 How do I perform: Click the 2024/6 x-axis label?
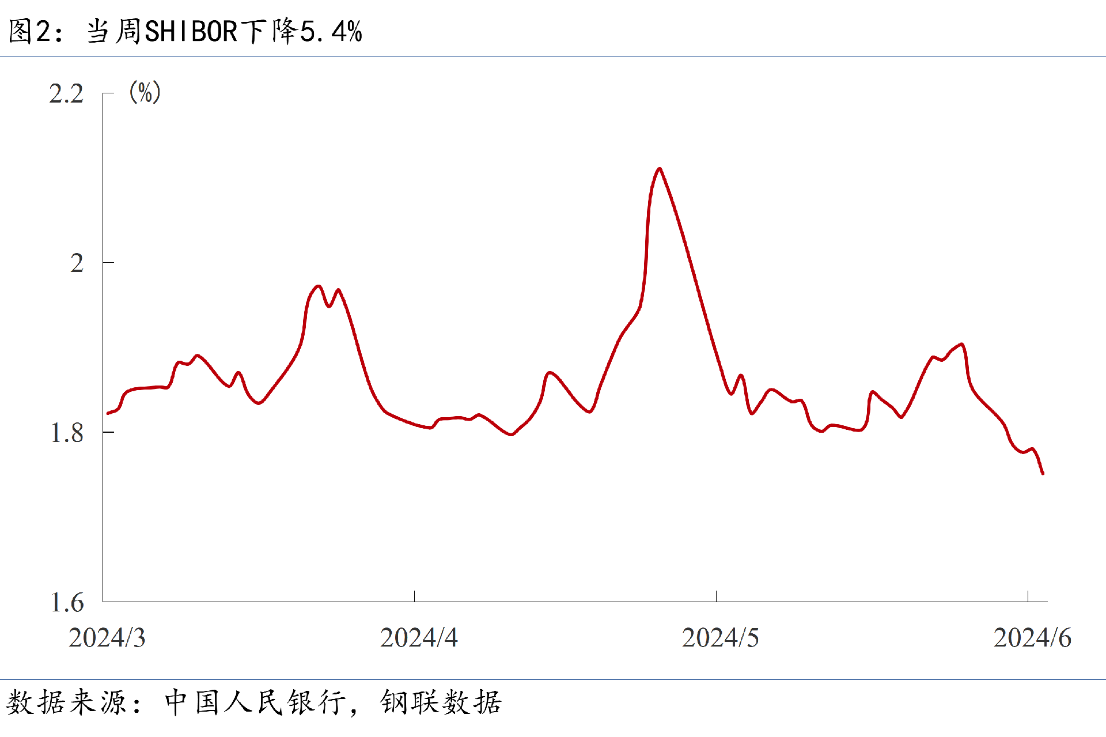coord(1032,638)
